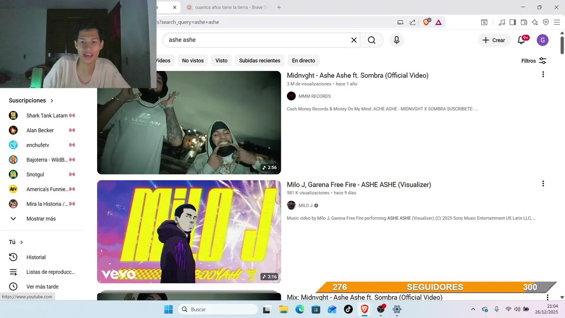The height and width of the screenshot is (318, 565).
Task: Open a new browser tab
Action: (x=279, y=8)
